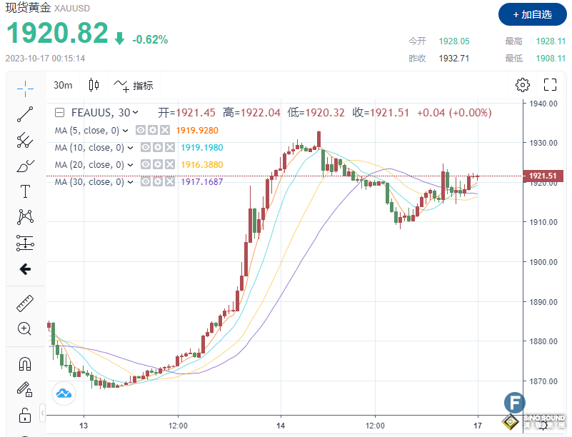This screenshot has height=437, width=572.
Task: Enable magnet snapping mode
Action: (24, 363)
